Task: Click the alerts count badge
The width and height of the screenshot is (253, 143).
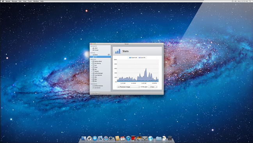Action: click(x=109, y=55)
